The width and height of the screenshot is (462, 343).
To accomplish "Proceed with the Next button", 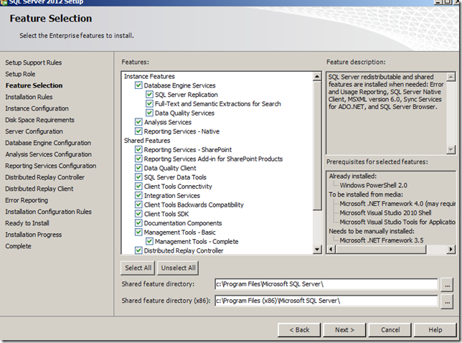I will tap(344, 330).
